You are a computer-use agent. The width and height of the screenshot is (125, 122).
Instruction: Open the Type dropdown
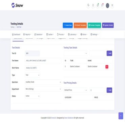tap(32, 75)
